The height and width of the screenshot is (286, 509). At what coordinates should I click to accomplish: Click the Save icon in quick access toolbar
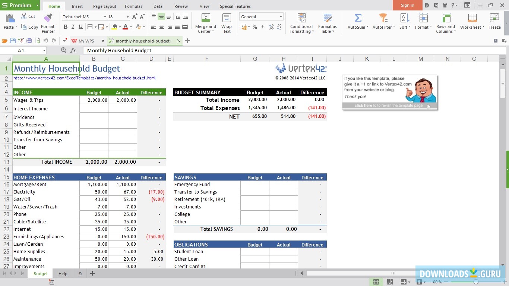click(x=13, y=41)
